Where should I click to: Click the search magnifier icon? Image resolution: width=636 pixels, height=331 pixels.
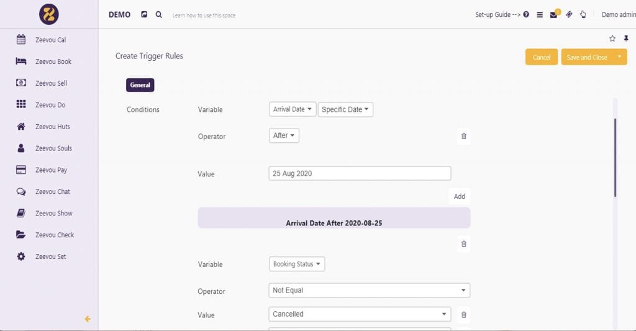pos(158,15)
